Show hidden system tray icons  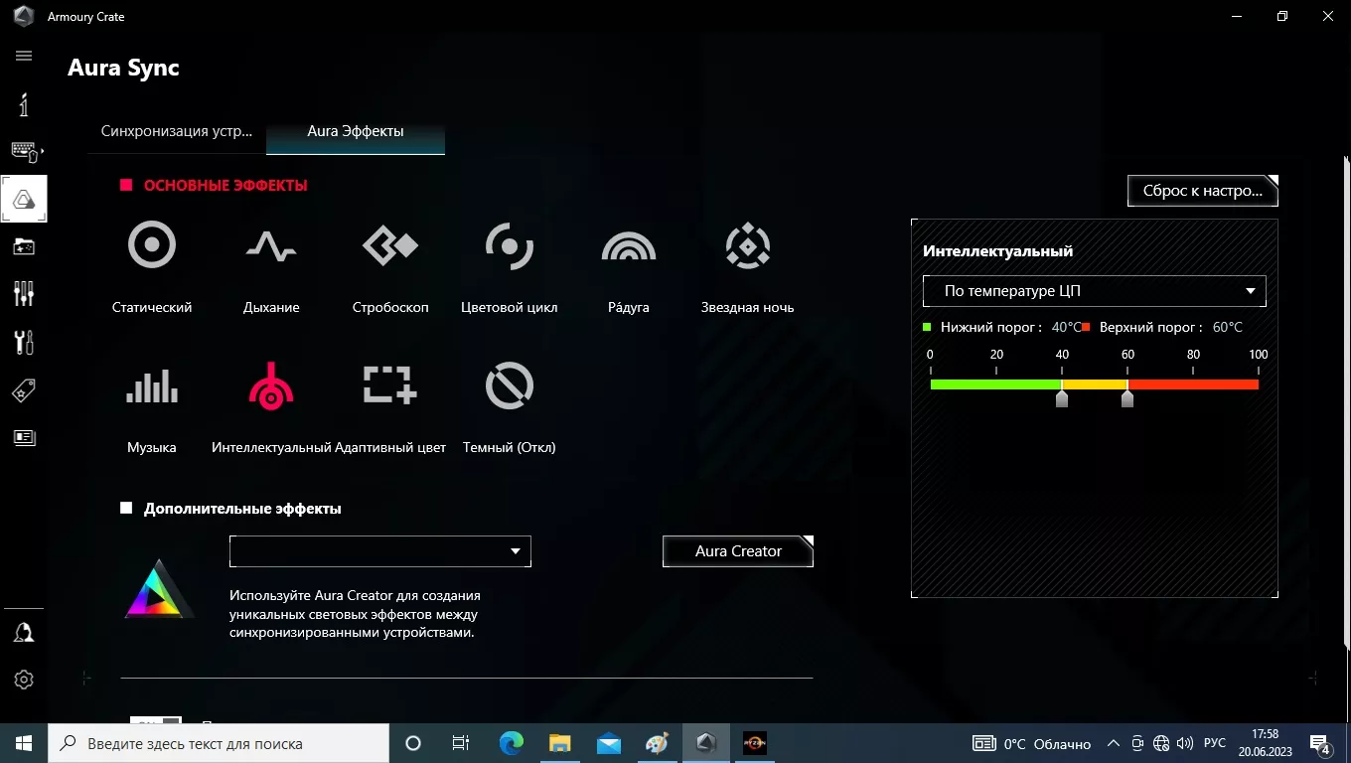(1113, 743)
